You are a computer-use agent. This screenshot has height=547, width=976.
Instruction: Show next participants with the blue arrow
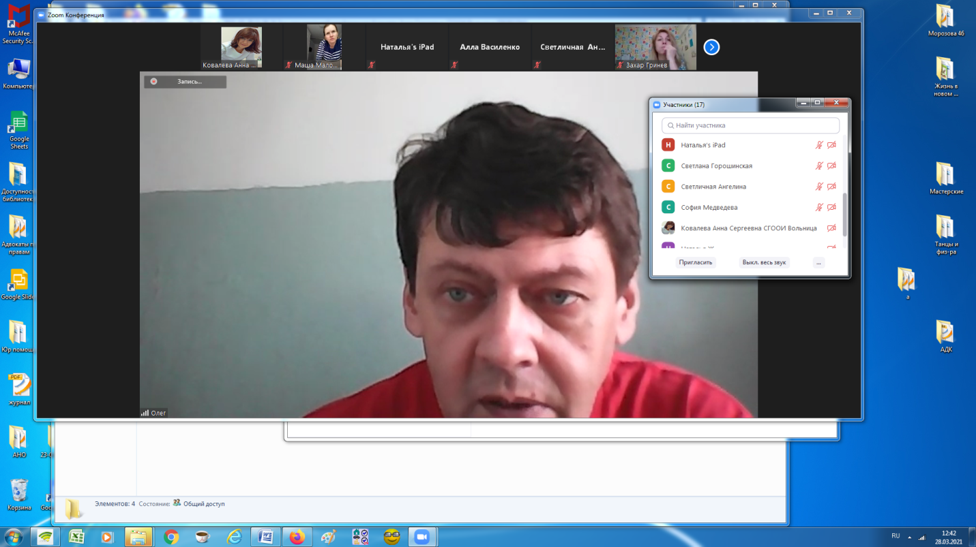click(x=711, y=47)
